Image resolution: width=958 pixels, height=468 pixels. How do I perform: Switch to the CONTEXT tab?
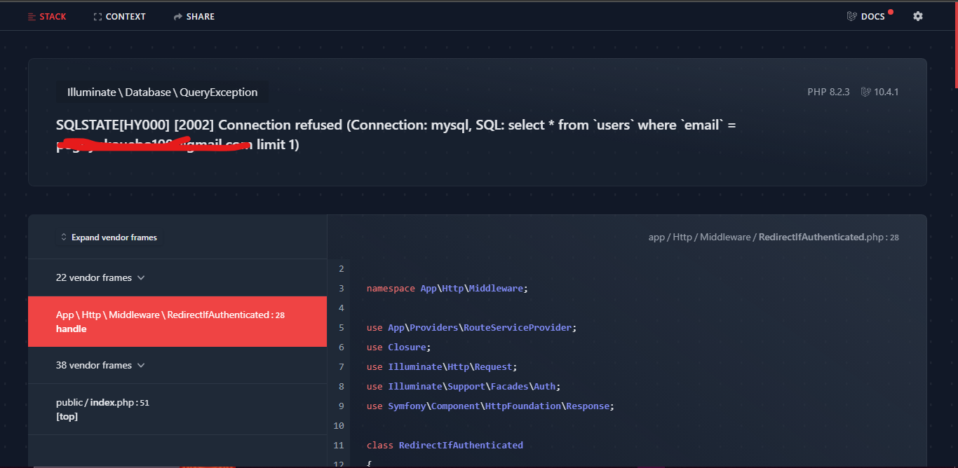(x=126, y=17)
